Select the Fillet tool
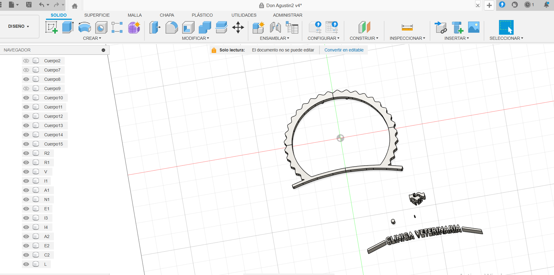The image size is (554, 275). click(172, 27)
